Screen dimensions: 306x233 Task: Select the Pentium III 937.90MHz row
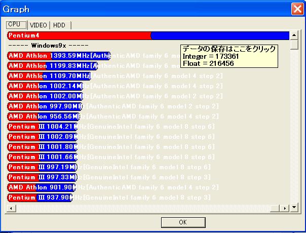[109, 198]
